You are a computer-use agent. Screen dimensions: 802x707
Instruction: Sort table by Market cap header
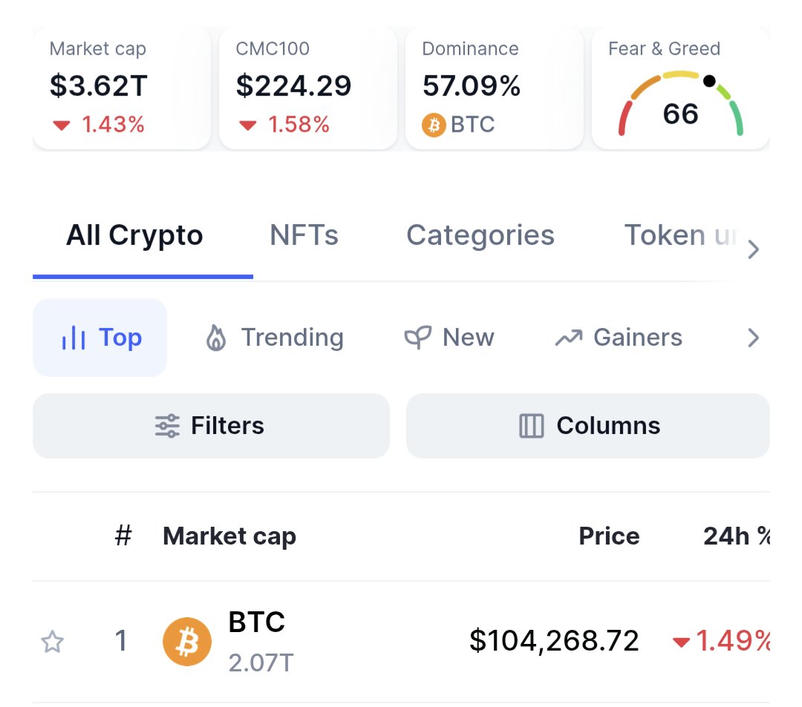229,536
